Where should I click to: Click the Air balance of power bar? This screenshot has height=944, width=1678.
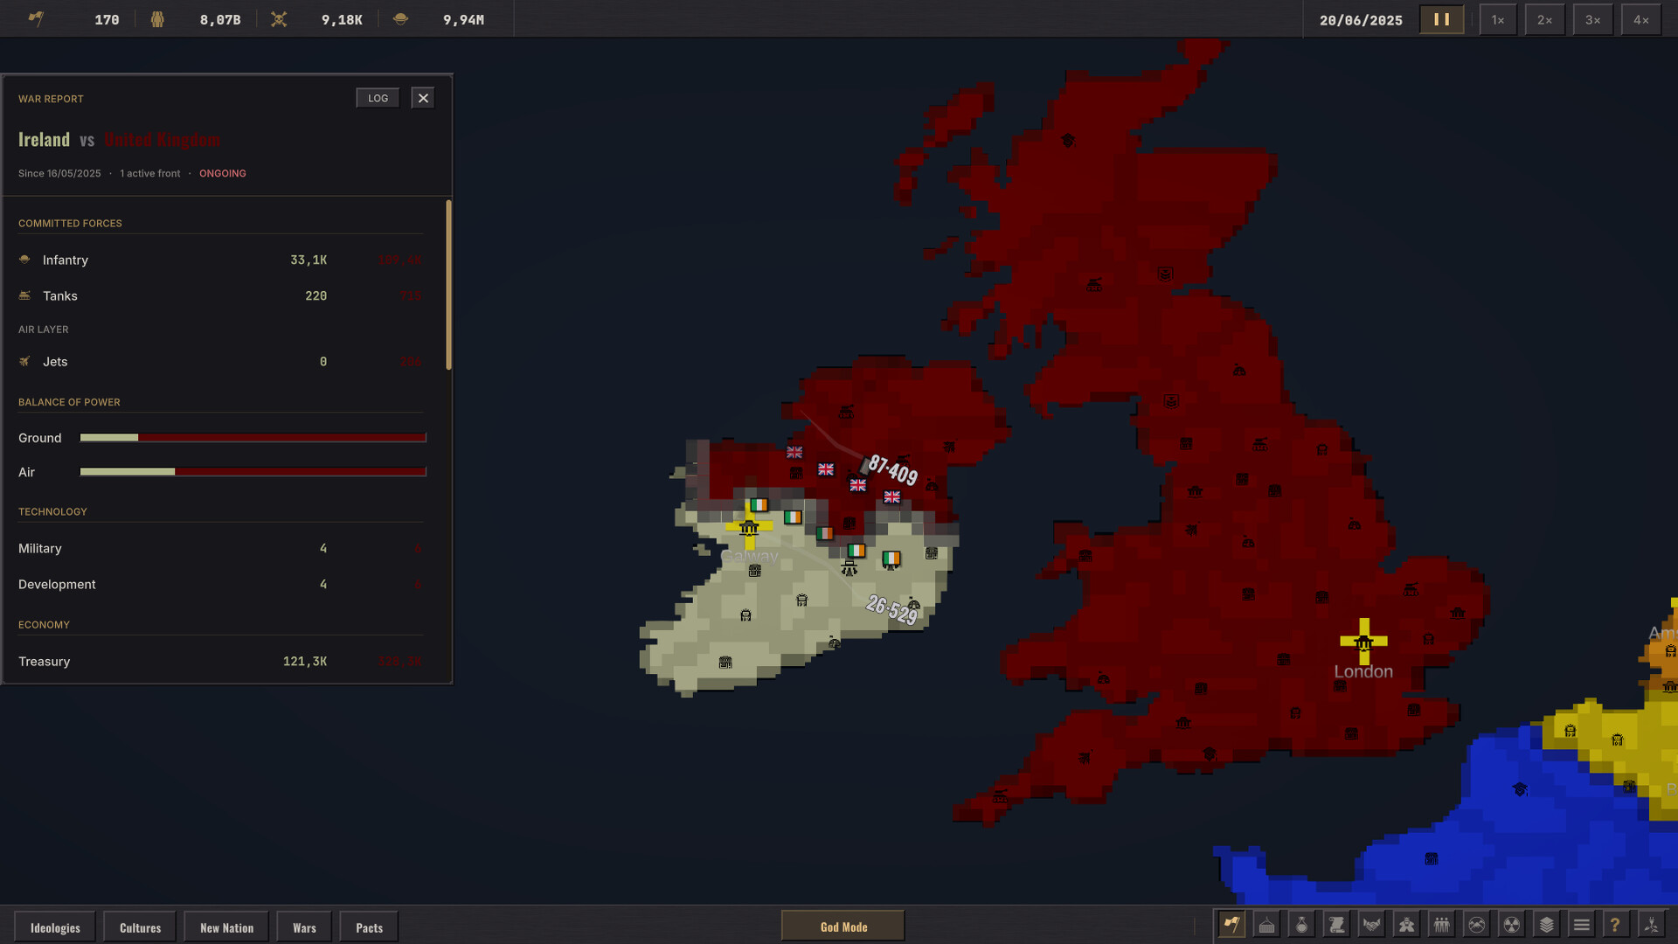tap(253, 472)
